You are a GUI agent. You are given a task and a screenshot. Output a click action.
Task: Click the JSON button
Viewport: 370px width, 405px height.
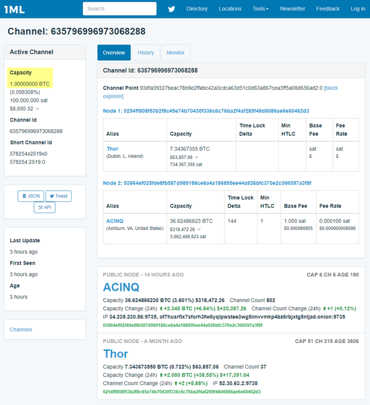[31, 196]
